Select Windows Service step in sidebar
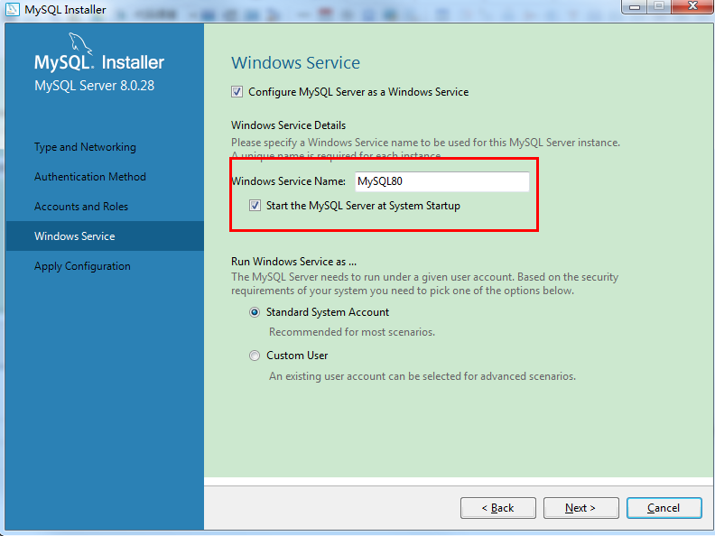The width and height of the screenshot is (715, 536). click(x=105, y=236)
